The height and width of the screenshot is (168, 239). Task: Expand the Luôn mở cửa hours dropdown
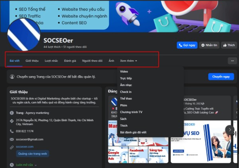click(x=36, y=165)
